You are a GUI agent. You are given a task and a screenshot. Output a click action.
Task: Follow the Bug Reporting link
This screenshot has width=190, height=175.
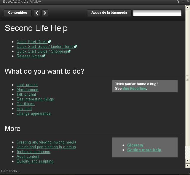[134, 89]
